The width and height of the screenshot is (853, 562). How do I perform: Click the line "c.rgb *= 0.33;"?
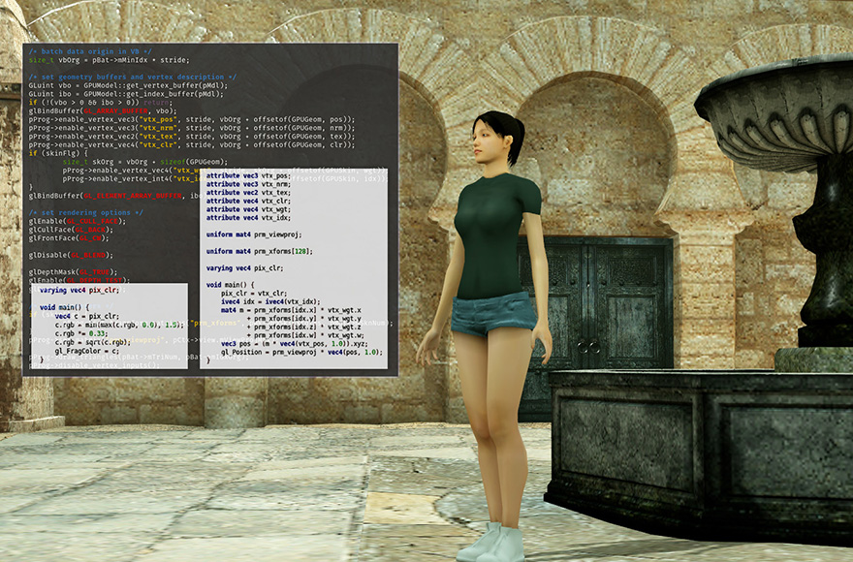click(81, 333)
